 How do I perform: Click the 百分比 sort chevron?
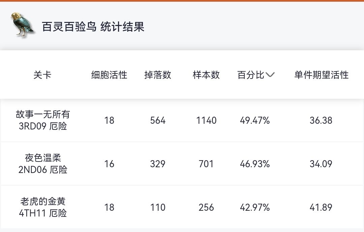tap(270, 75)
